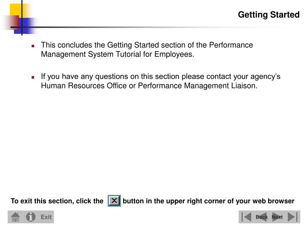Go to the Home house icon
Viewport: 308px width, 231px height.
click(15, 217)
